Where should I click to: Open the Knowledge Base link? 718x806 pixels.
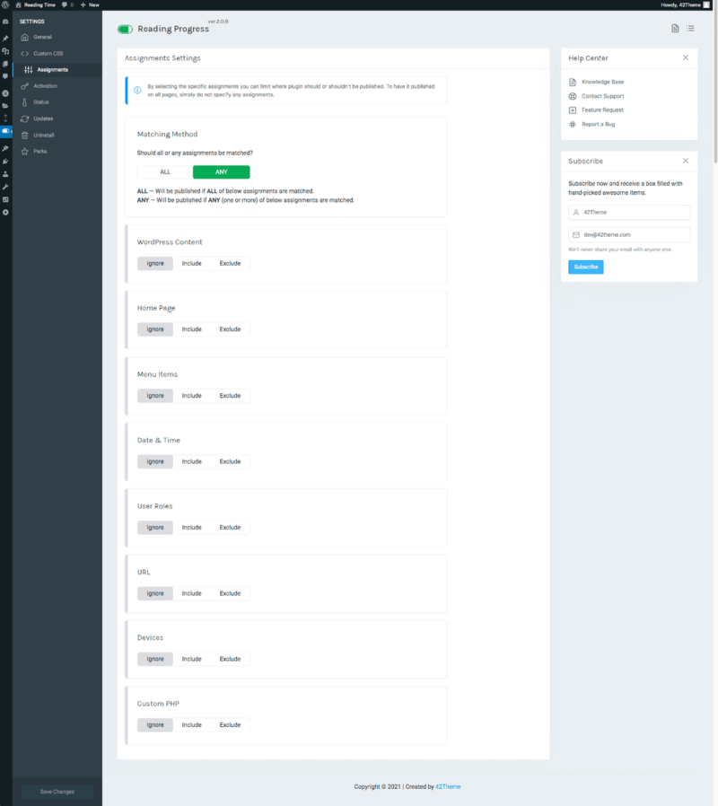602,82
